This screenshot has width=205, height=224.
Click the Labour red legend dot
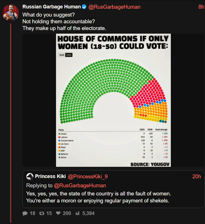[59, 137]
